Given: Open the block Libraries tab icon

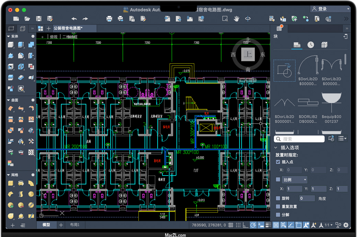Looking at the screenshot, I should coord(324,45).
